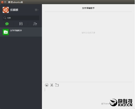Click the window title 微信ubuntu版
This screenshot has width=135, height=109.
point(16,2)
